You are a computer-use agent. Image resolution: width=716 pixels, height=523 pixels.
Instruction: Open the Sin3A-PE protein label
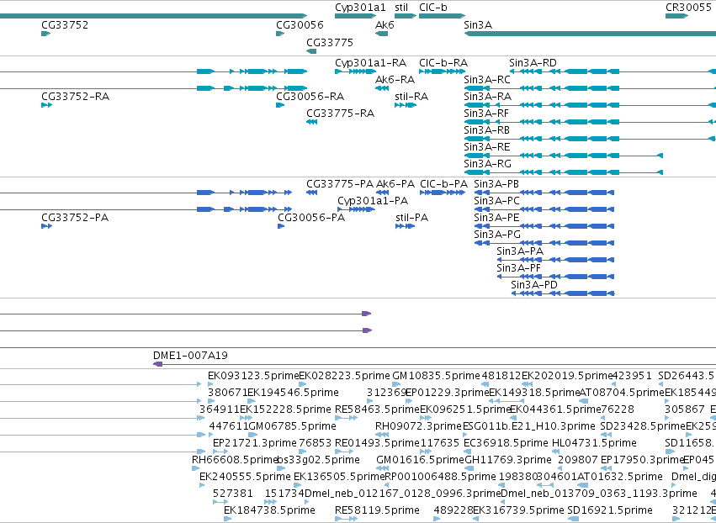pos(496,218)
